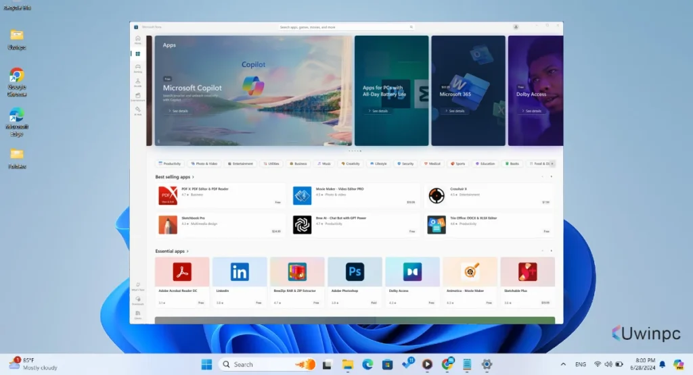Open Bree AI Chat Bot app icon
The image size is (693, 375).
tap(303, 225)
